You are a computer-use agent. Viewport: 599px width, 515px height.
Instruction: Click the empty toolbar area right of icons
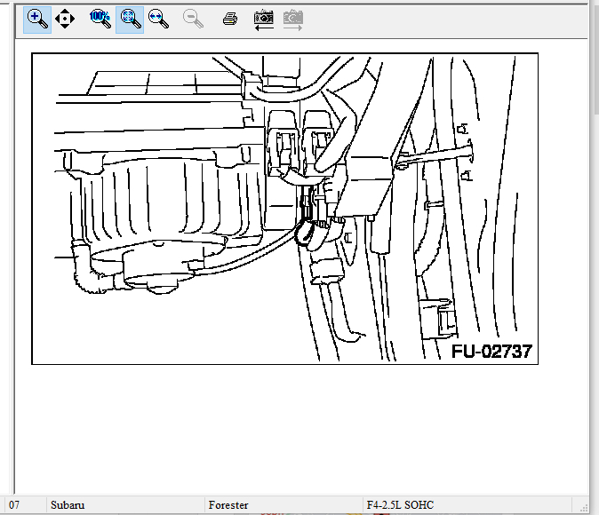[x=444, y=19]
